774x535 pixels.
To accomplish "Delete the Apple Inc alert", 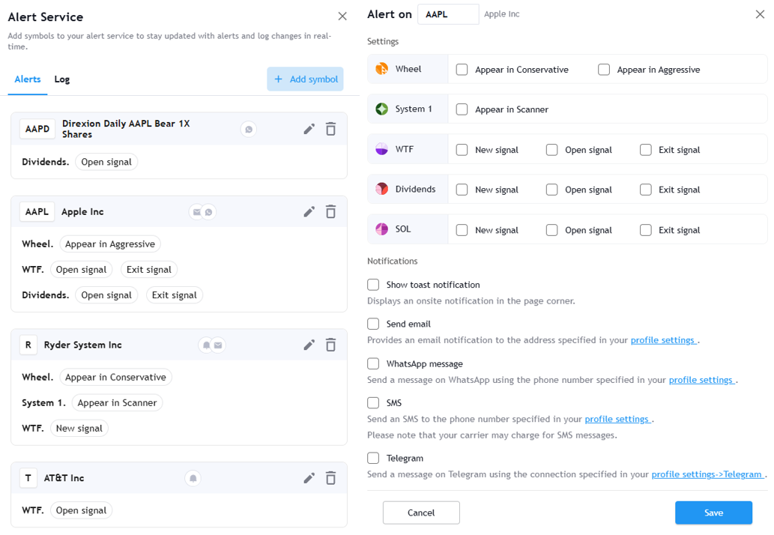I will 330,212.
